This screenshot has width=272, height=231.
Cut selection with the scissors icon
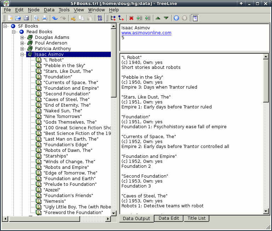tap(73, 18)
